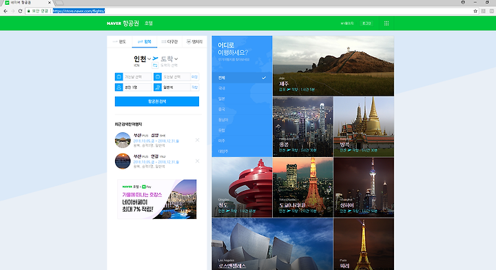Open the economy seat class selector
Viewport: 496px width, 270px height.
coord(176,87)
